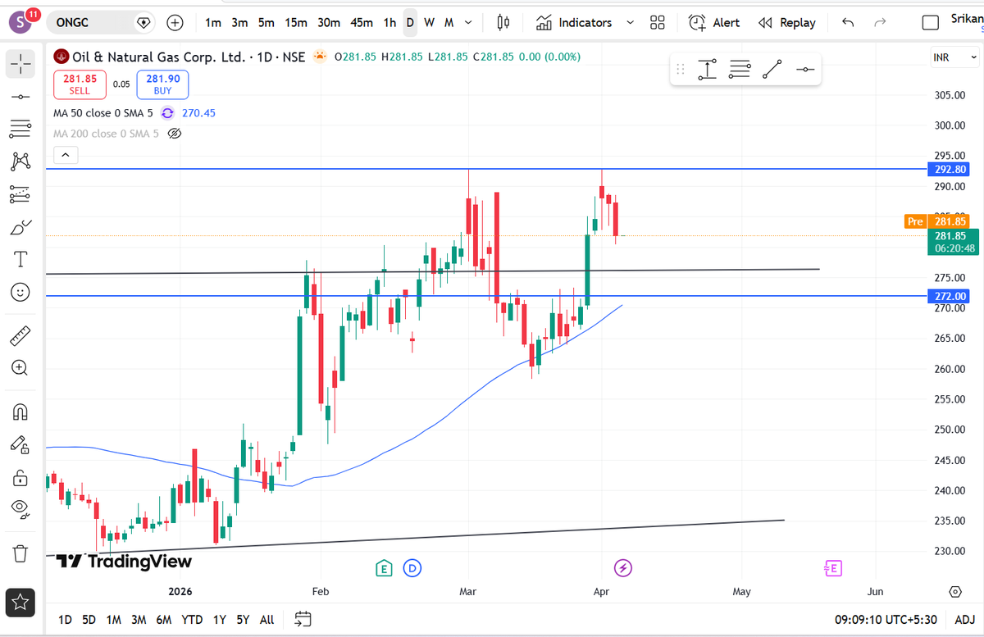Undo the last chart action

click(x=848, y=23)
